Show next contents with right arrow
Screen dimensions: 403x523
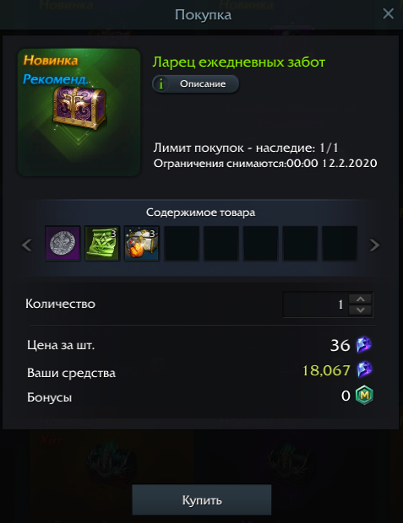pos(374,245)
